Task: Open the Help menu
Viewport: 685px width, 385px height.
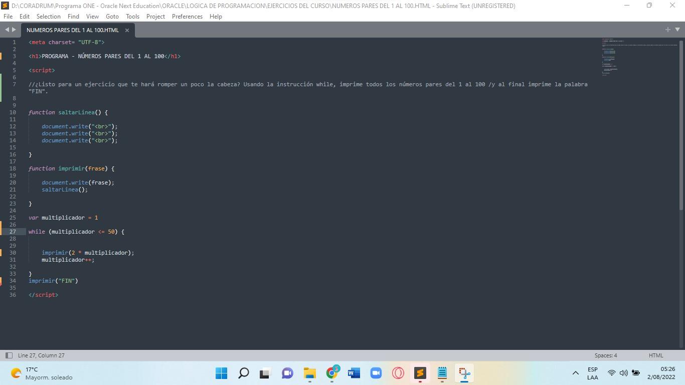Action: pyautogui.click(x=216, y=17)
